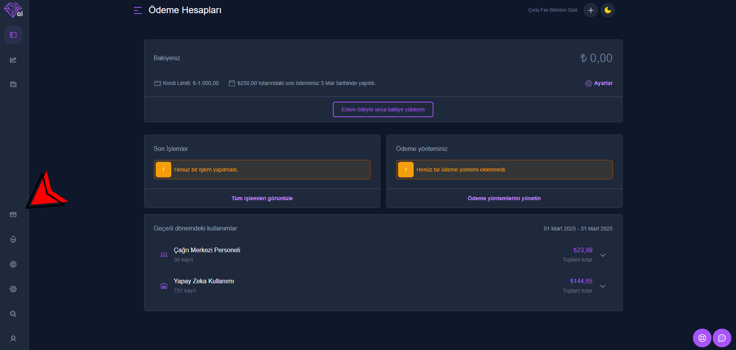The image size is (736, 350).
Task: Click the Yapay Zeka Kullanımı robot icon
Action: [164, 286]
